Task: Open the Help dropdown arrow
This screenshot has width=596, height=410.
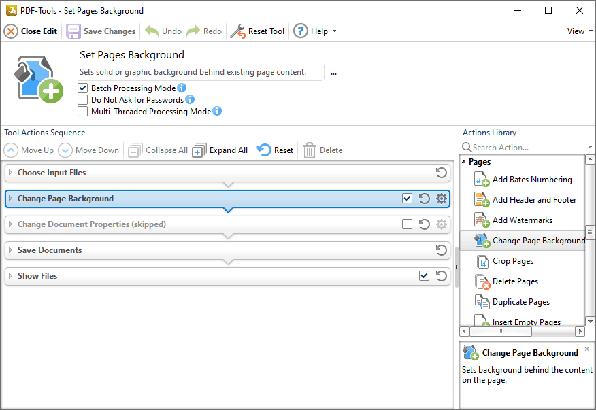Action: pyautogui.click(x=334, y=31)
